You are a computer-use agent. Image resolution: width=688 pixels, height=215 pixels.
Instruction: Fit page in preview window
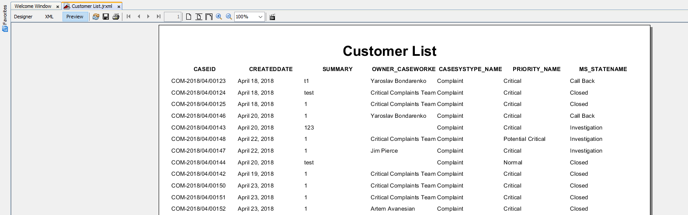(199, 17)
